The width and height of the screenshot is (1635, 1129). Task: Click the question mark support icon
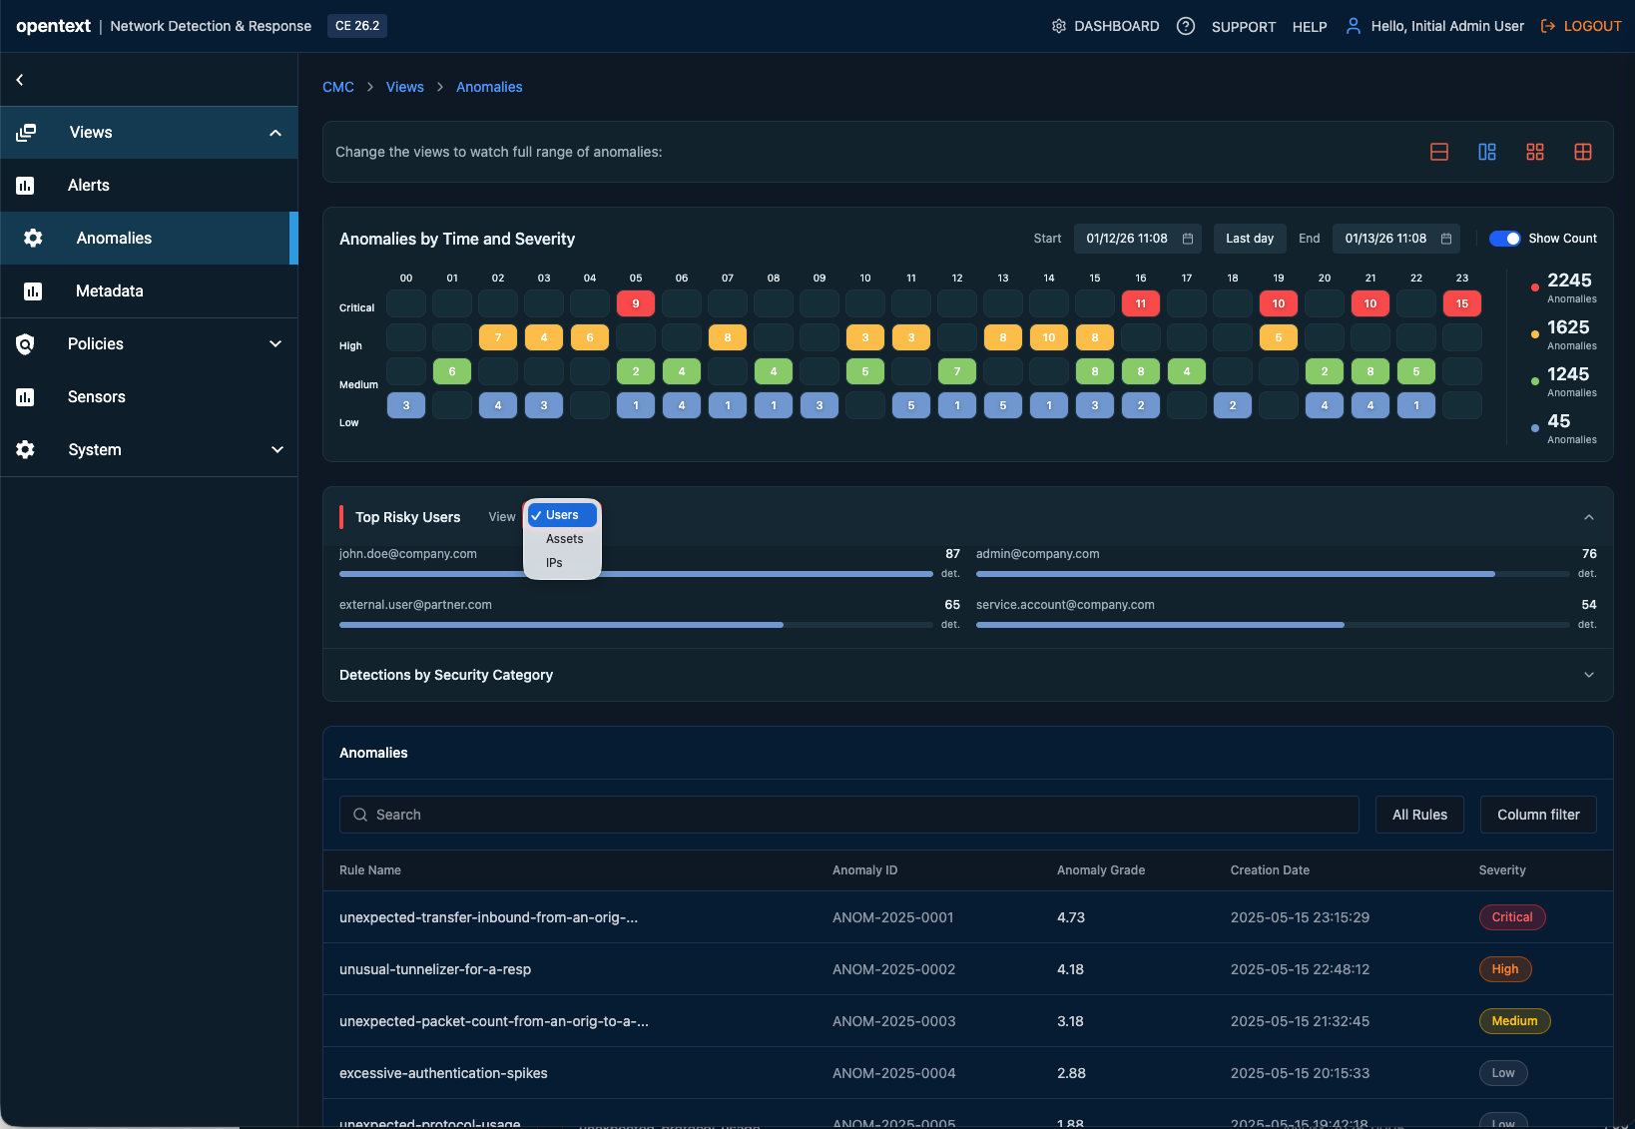[x=1185, y=26]
